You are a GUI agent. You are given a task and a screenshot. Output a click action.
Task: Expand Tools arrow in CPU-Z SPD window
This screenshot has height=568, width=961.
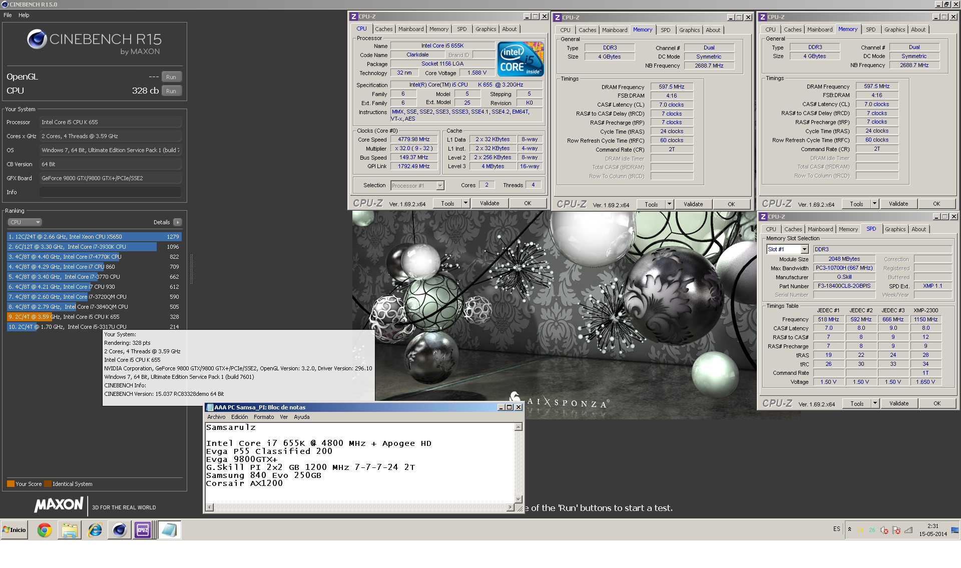pos(875,403)
